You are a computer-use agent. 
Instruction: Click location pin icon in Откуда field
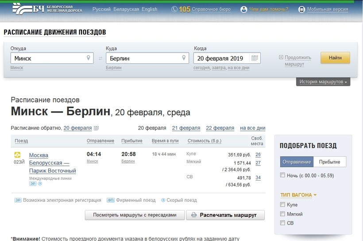(x=89, y=58)
